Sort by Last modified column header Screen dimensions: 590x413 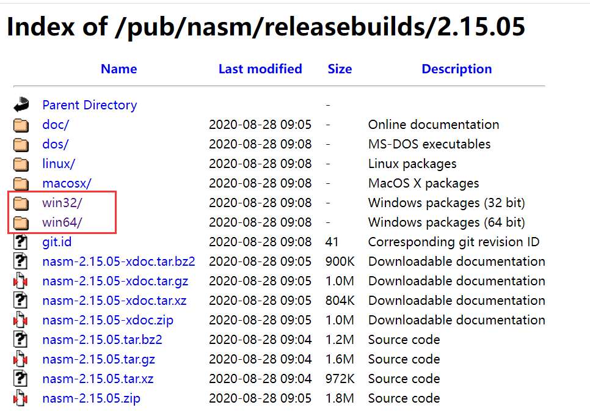(260, 69)
